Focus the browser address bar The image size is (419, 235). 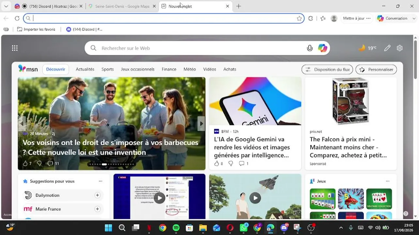(164, 18)
